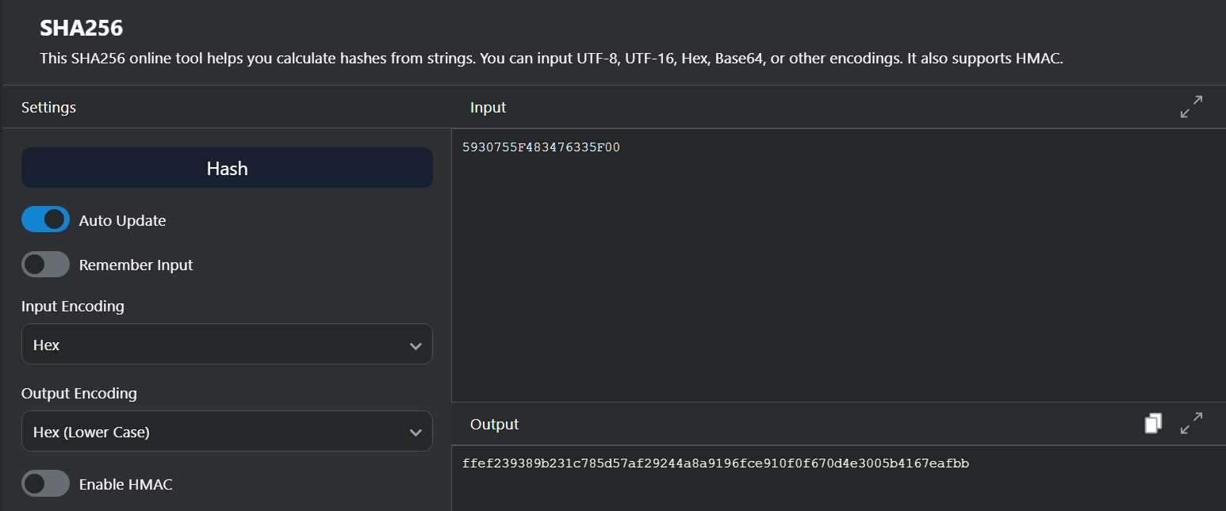Click the SHA256 page title
This screenshot has height=511, width=1226.
(x=82, y=28)
